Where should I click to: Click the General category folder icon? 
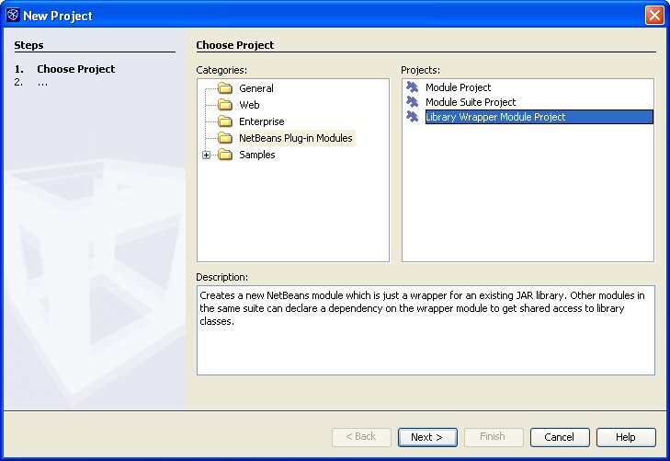coord(225,88)
